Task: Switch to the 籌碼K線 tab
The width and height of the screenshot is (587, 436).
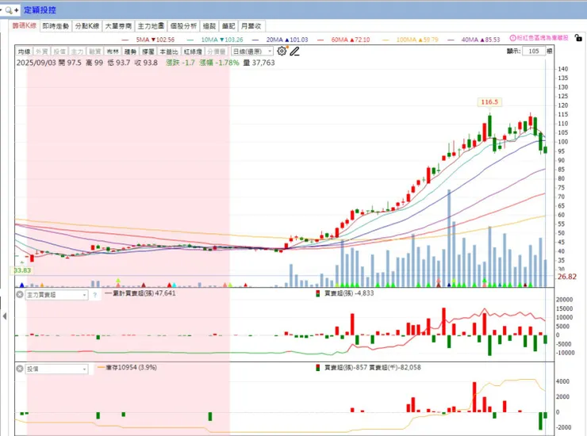Action: 25,25
